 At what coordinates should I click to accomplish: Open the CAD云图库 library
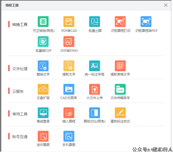point(69,89)
